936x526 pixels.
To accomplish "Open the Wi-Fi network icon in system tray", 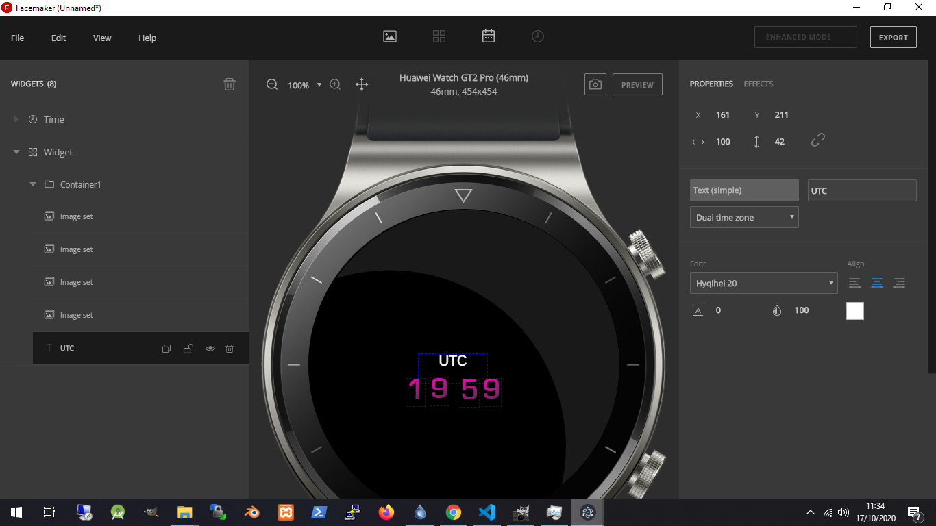I will click(828, 512).
